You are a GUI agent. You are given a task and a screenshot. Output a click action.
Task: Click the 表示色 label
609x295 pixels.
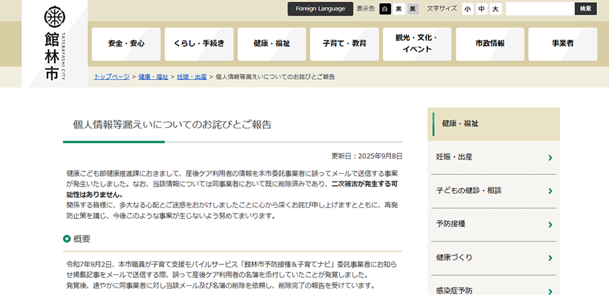[366, 9]
